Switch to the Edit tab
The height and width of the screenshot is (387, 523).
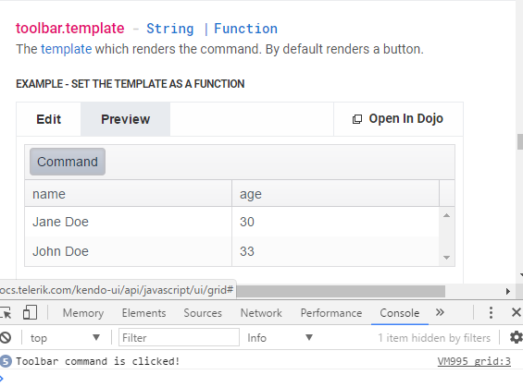pyautogui.click(x=49, y=119)
